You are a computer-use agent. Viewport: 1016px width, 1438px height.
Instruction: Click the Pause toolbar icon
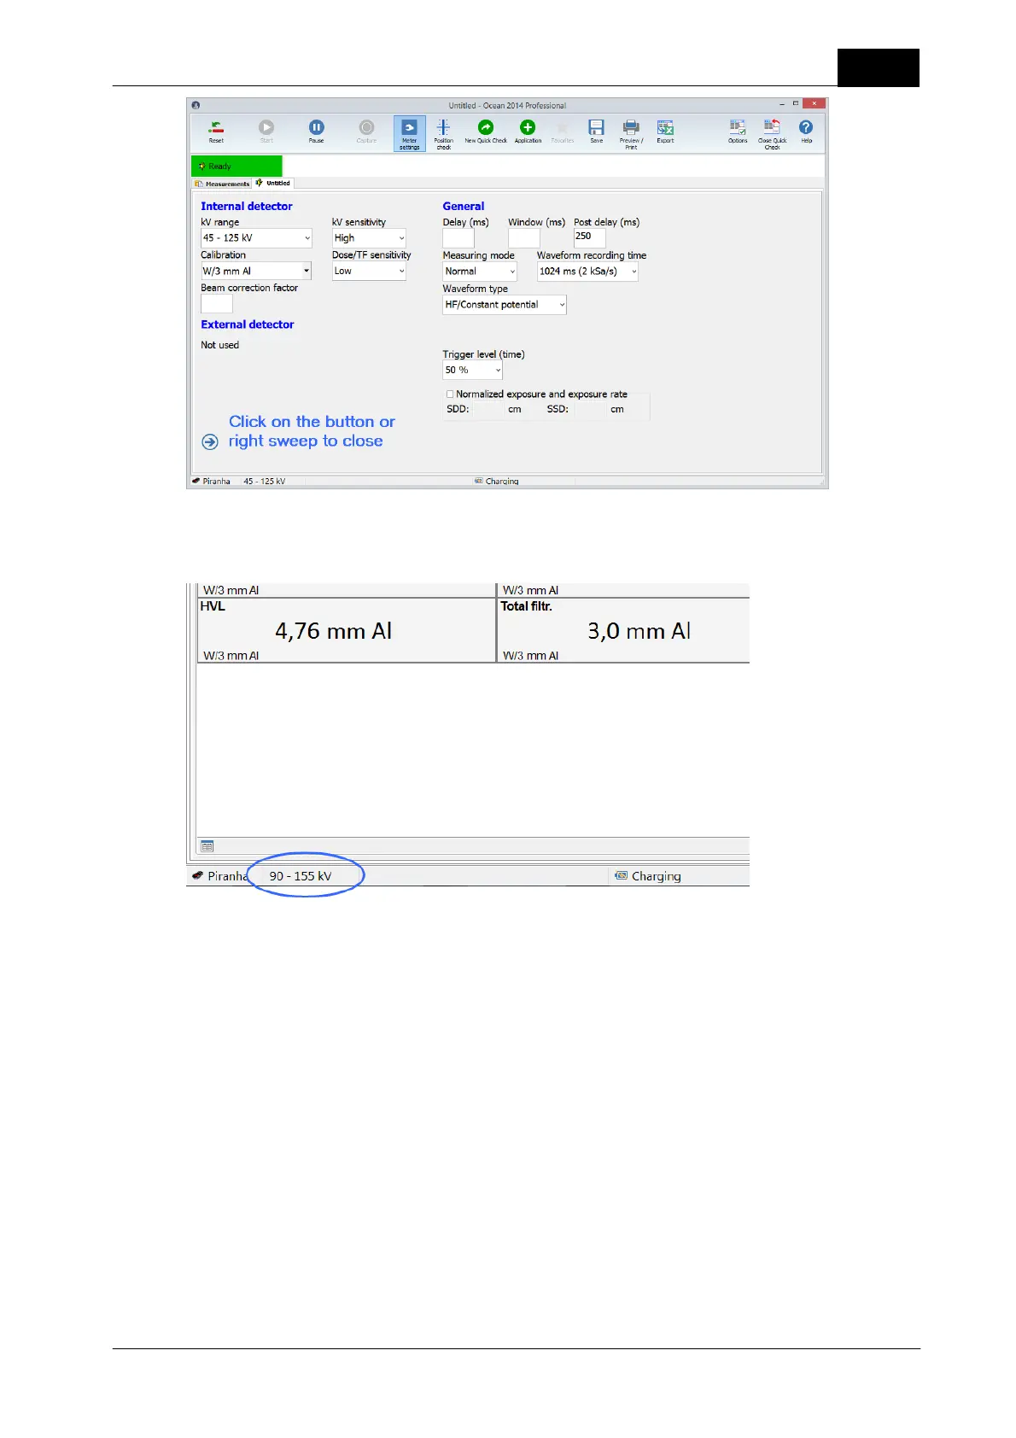316,127
